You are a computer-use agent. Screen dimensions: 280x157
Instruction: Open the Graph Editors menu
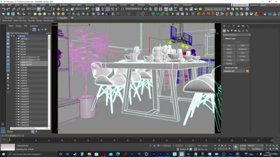coord(77,5)
